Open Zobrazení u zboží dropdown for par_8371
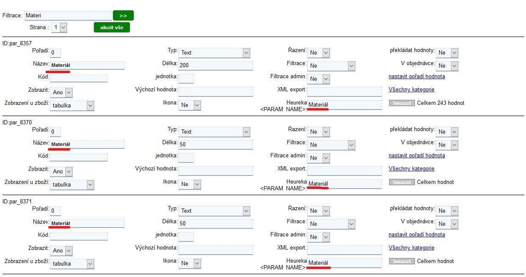Viewport: 526px width, 277px height. click(x=72, y=263)
